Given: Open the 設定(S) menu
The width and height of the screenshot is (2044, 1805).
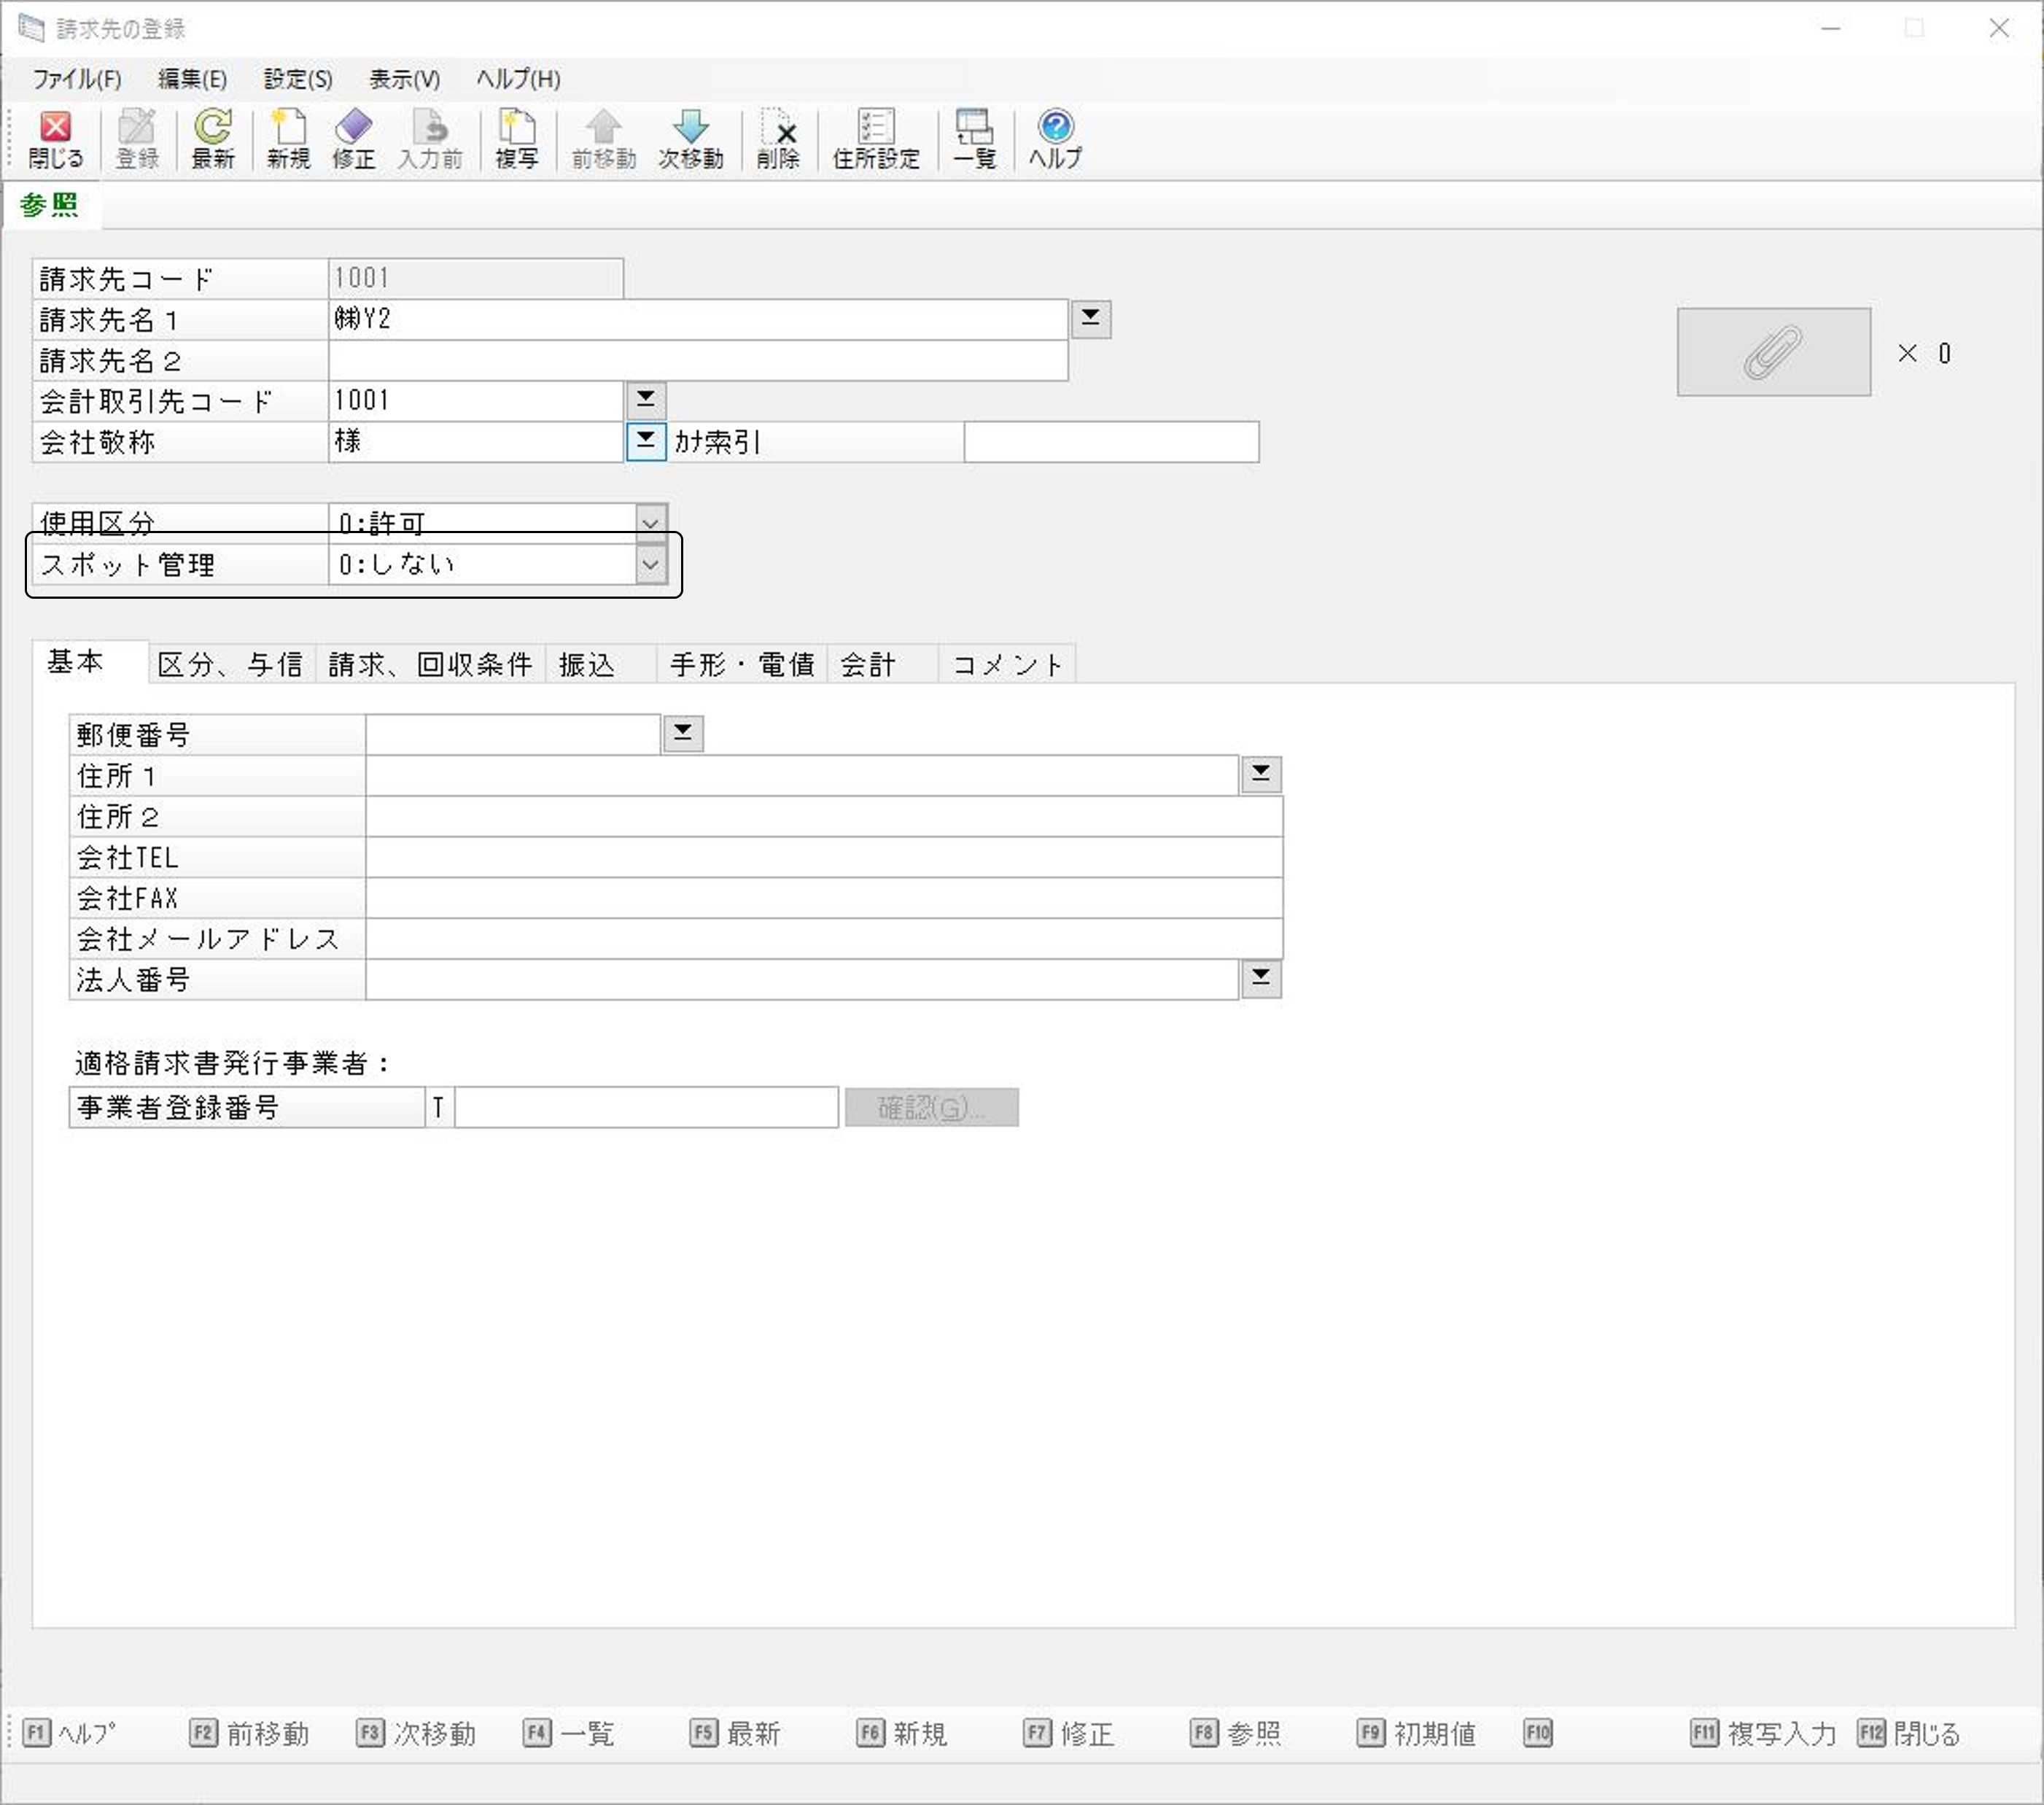Looking at the screenshot, I should tap(297, 79).
